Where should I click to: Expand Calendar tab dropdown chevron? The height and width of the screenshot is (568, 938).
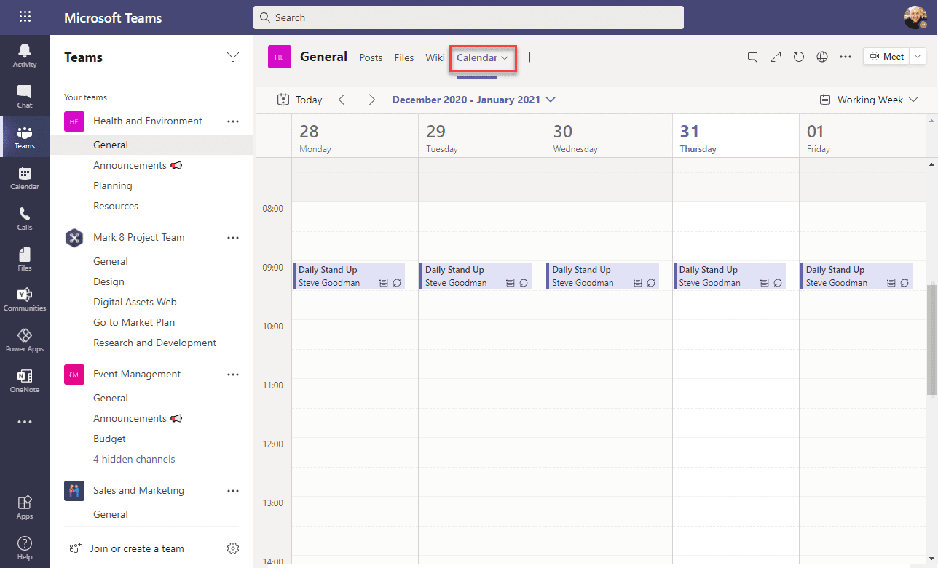[505, 57]
